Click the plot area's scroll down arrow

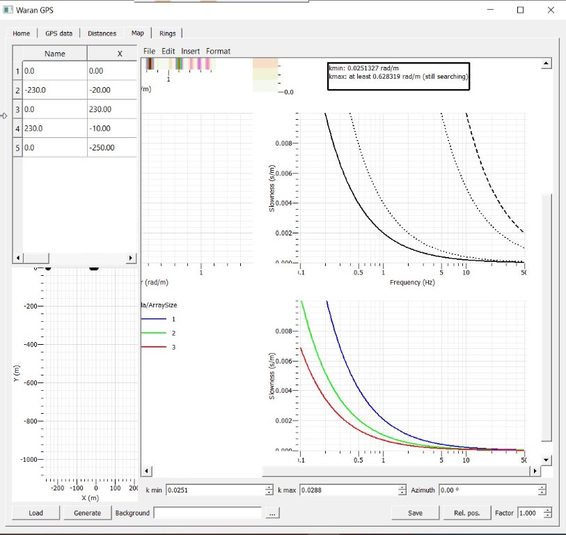pos(547,460)
